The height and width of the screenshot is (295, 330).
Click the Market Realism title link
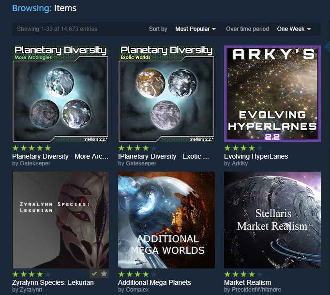[x=248, y=282]
